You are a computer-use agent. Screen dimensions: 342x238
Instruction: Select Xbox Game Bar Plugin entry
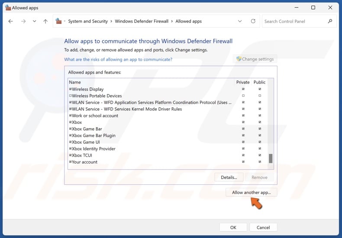pos(94,135)
